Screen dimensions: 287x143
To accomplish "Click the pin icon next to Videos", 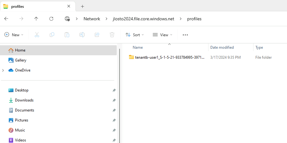I will pyautogui.click(x=114, y=140).
